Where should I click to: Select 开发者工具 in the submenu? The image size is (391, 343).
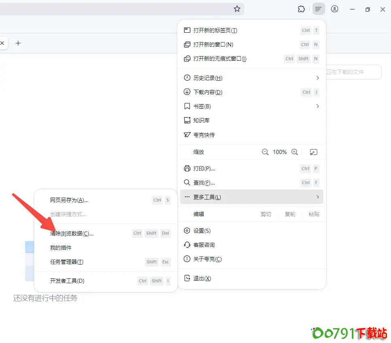(x=67, y=281)
